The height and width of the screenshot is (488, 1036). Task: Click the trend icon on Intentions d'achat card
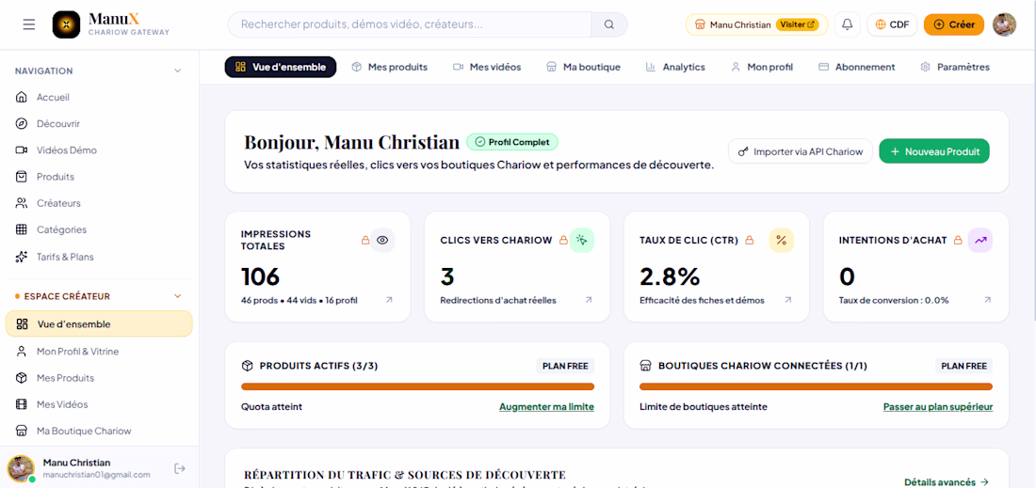point(980,240)
